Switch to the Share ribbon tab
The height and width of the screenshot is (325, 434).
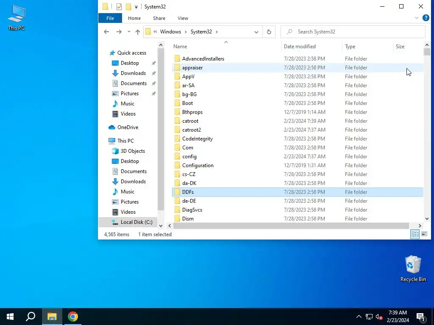pos(159,18)
